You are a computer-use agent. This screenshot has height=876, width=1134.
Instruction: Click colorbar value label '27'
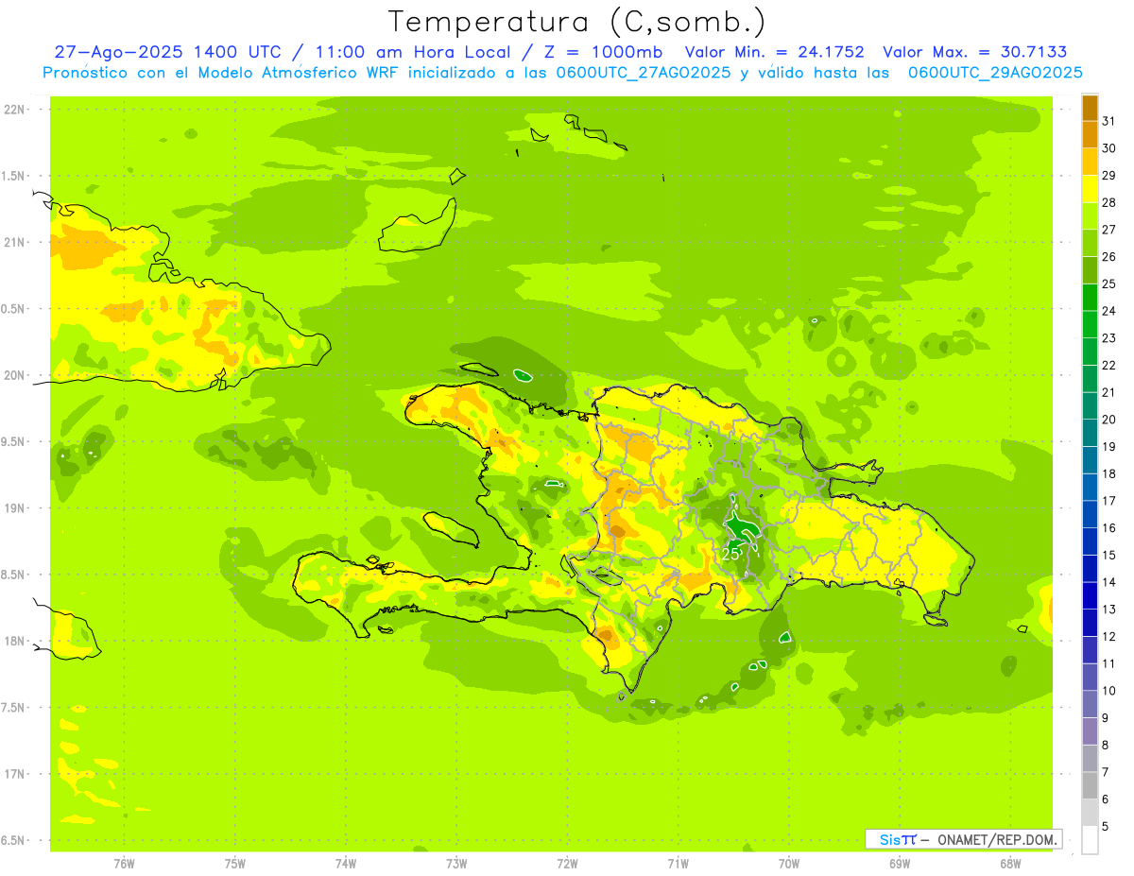(1109, 229)
